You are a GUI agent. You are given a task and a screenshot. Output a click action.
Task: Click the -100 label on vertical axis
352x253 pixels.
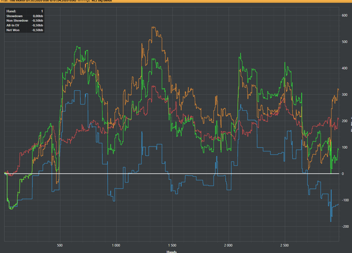pos(344,200)
